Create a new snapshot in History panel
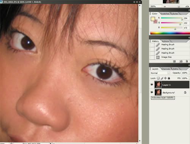 pyautogui.click(x=181, y=61)
